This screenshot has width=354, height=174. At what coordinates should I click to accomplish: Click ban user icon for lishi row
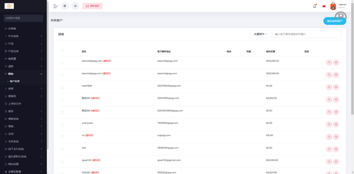(329, 149)
